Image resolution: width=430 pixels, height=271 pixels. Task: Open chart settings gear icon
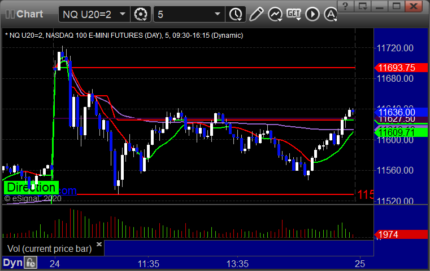[141, 14]
